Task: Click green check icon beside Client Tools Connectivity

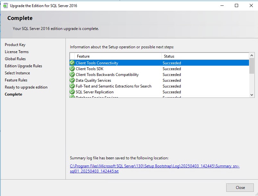Action: point(72,63)
